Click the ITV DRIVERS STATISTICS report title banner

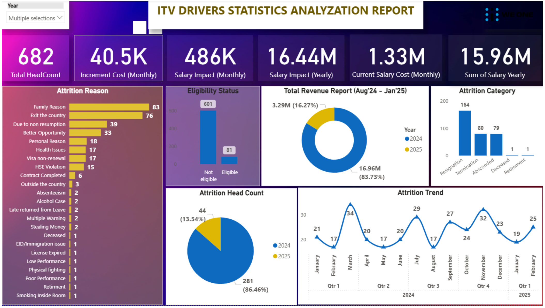click(x=285, y=11)
